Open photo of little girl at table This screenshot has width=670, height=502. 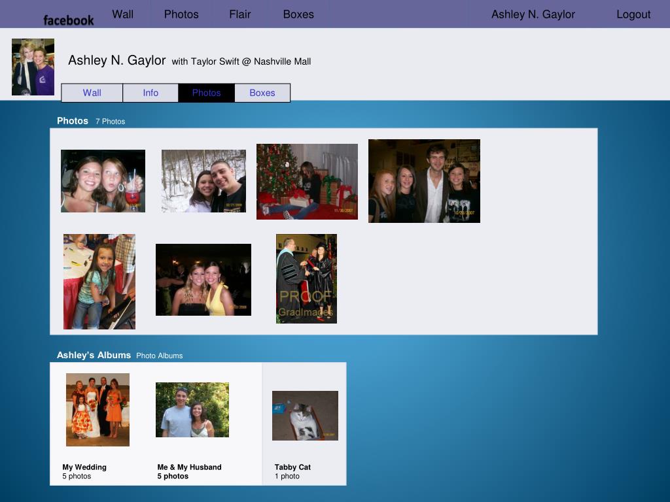coord(99,282)
